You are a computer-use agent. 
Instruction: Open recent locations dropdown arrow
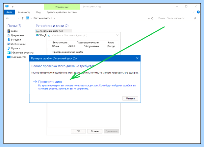[18, 18]
